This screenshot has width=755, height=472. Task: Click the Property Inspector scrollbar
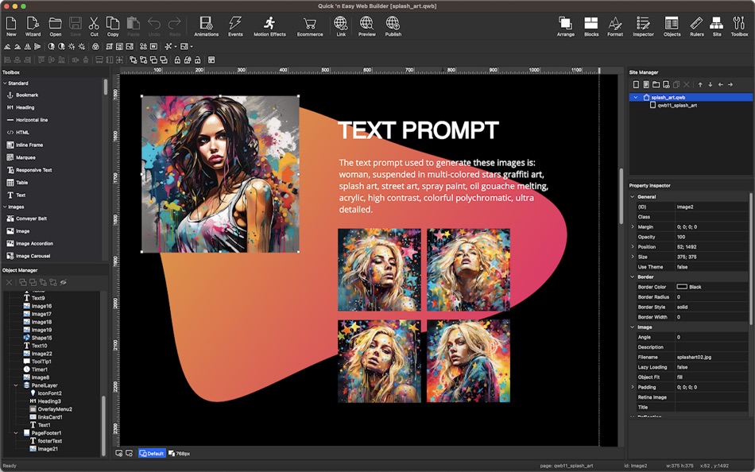(x=751, y=257)
